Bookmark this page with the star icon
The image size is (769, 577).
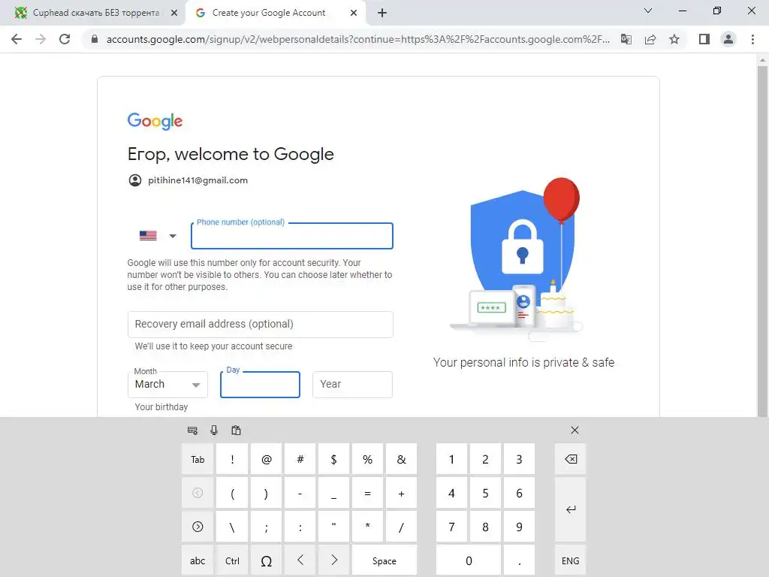point(674,39)
